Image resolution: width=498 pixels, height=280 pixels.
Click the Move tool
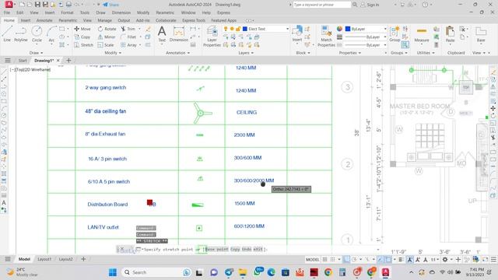coord(82,29)
